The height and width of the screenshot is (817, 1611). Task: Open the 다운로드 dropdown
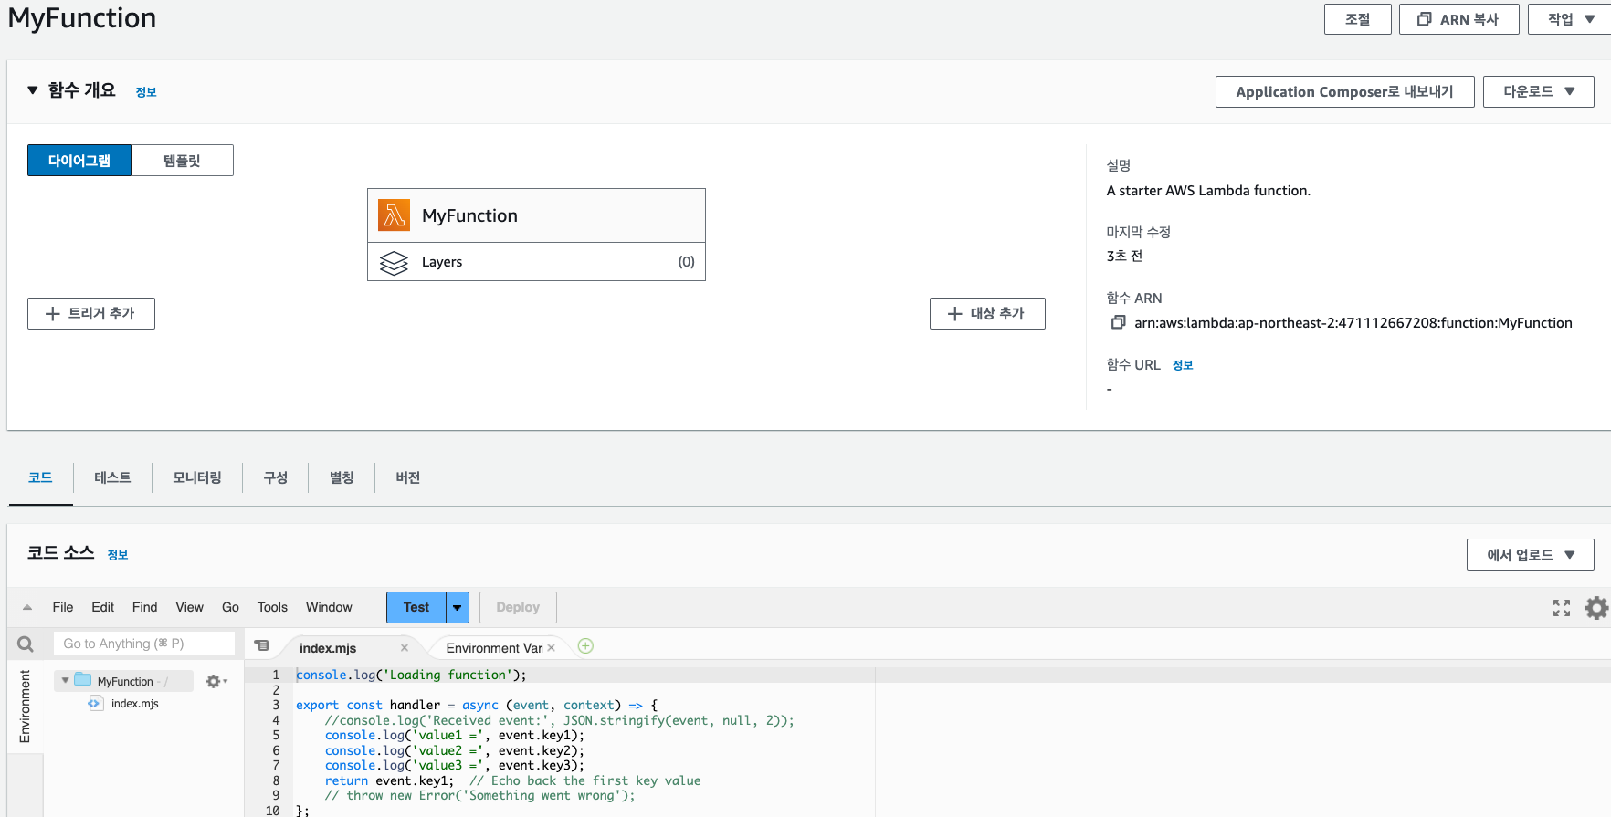tap(1539, 91)
